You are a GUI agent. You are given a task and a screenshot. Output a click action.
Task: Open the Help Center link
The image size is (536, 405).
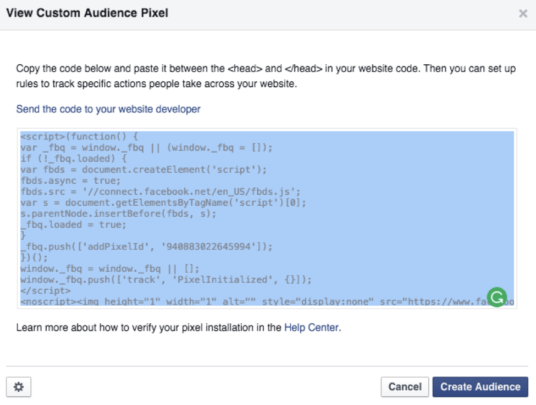pyautogui.click(x=311, y=328)
